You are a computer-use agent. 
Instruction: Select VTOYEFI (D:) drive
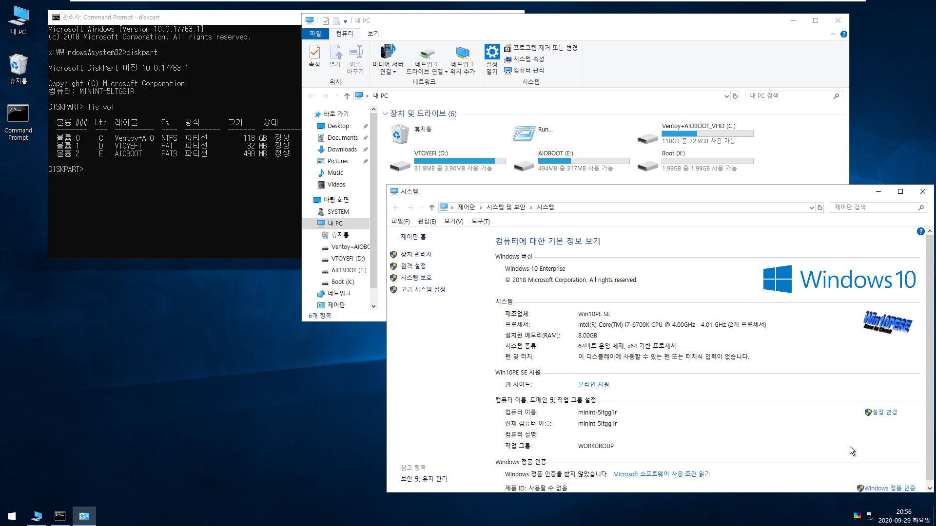click(x=448, y=161)
